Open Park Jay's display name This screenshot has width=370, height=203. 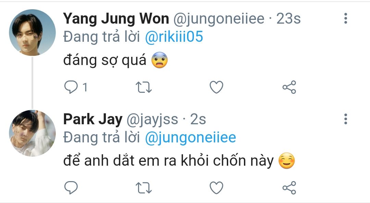(92, 119)
